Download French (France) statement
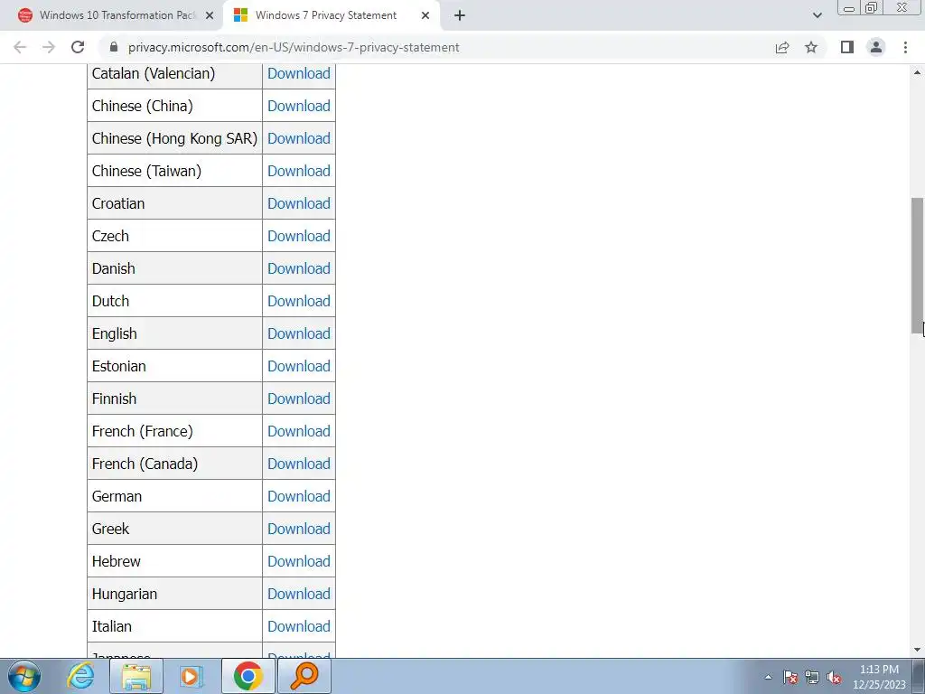The height and width of the screenshot is (694, 925). click(x=298, y=431)
